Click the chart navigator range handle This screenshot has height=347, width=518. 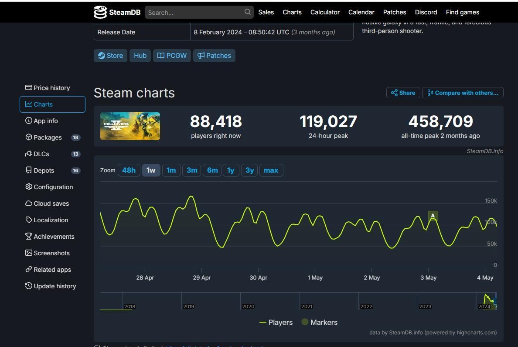click(x=495, y=301)
